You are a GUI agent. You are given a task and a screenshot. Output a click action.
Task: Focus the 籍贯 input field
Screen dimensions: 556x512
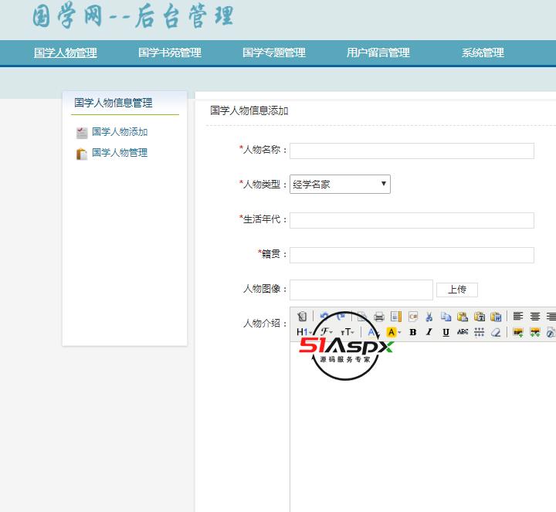point(412,255)
